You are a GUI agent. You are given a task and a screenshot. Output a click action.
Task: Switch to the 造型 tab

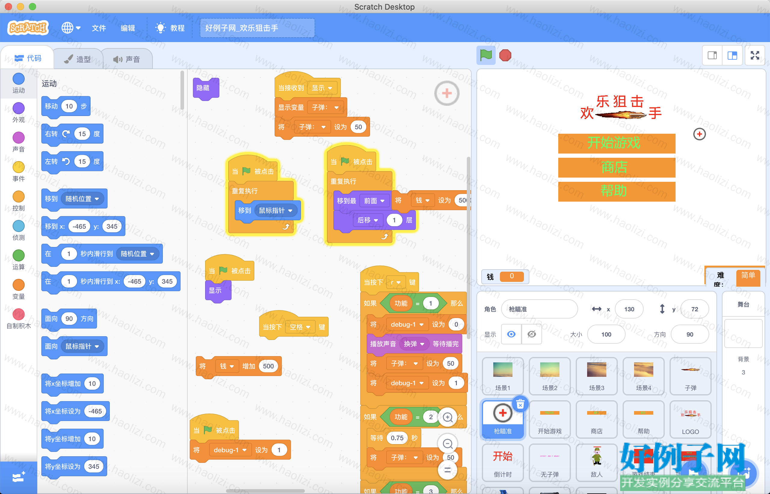point(78,59)
